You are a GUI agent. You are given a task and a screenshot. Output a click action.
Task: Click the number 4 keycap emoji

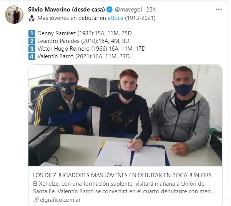(32, 56)
